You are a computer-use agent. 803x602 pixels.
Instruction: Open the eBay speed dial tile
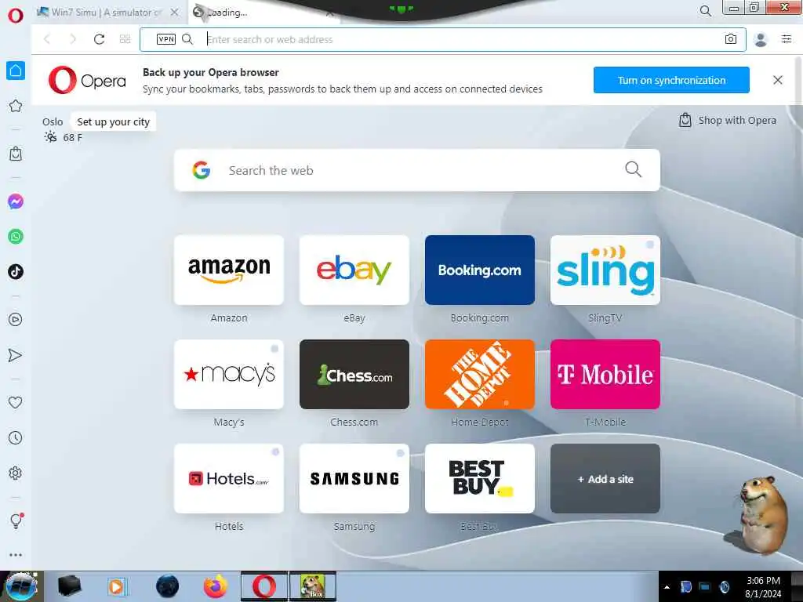coord(354,270)
